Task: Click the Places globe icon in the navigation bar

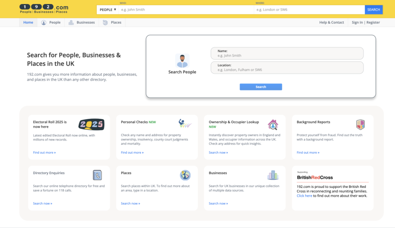Action: pyautogui.click(x=105, y=23)
